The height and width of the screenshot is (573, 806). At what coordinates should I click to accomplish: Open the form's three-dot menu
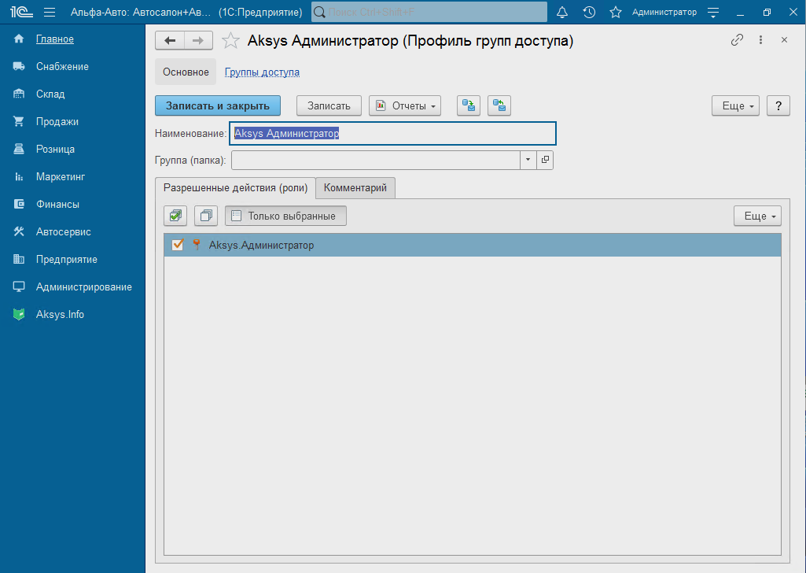coord(760,39)
